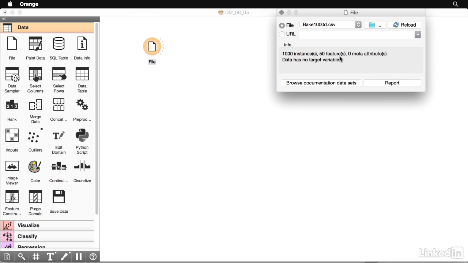Add the Select Rows widget
468x263 pixels.
click(59, 80)
